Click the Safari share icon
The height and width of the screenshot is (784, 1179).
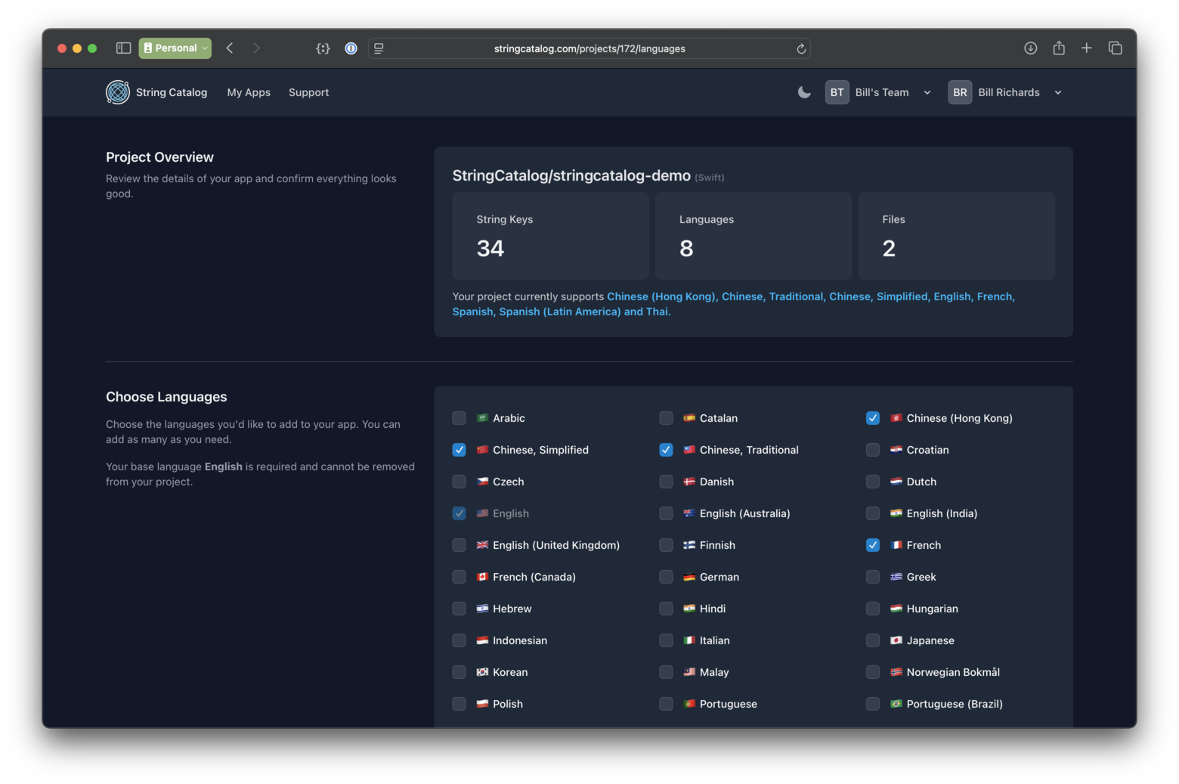(x=1059, y=48)
